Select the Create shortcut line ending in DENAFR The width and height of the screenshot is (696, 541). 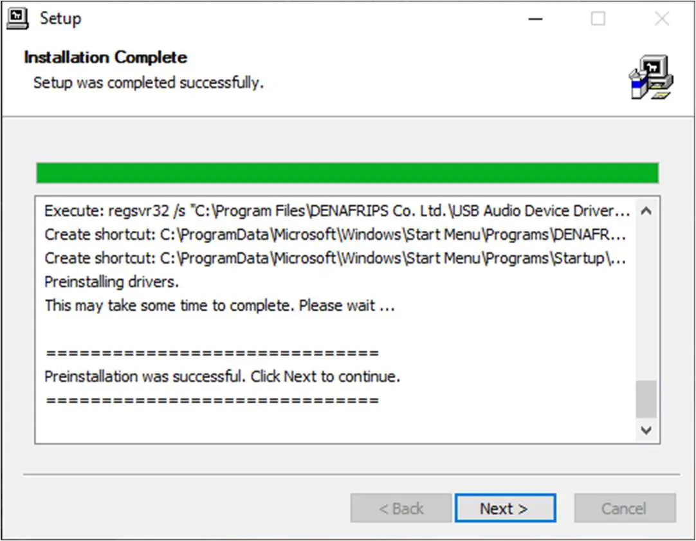coord(334,235)
